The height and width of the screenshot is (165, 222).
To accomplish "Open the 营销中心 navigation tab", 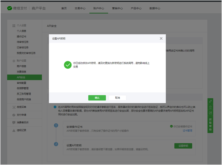I will point(117,9).
